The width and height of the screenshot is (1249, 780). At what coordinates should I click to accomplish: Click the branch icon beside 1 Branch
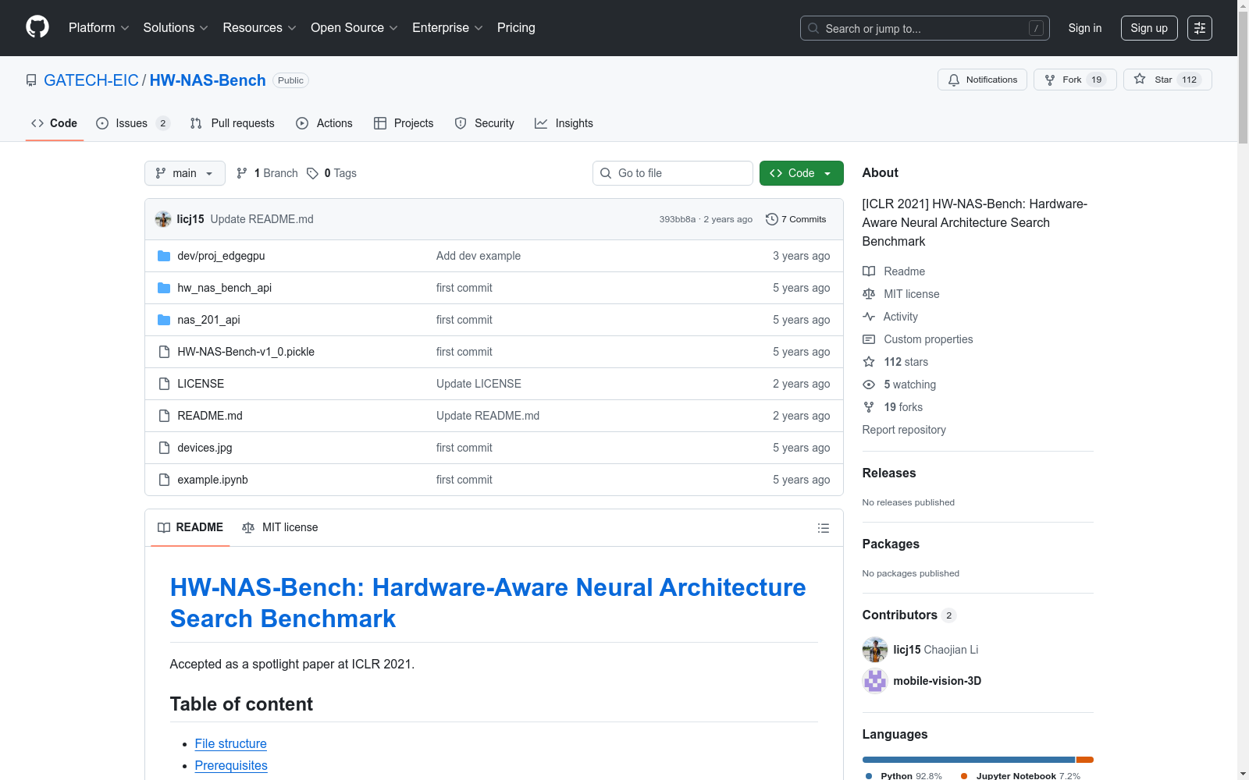point(242,173)
